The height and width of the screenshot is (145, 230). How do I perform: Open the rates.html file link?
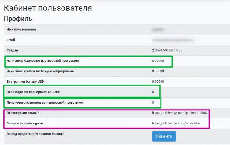click(176, 123)
